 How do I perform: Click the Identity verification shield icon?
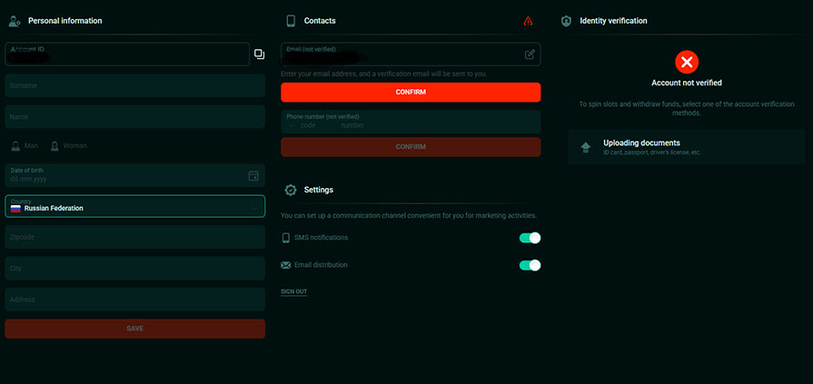coord(566,21)
